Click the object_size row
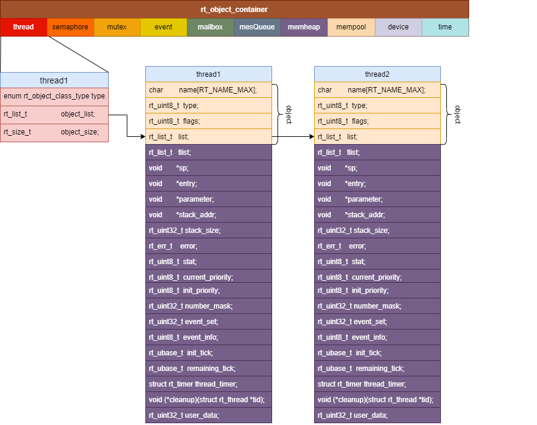 55,133
